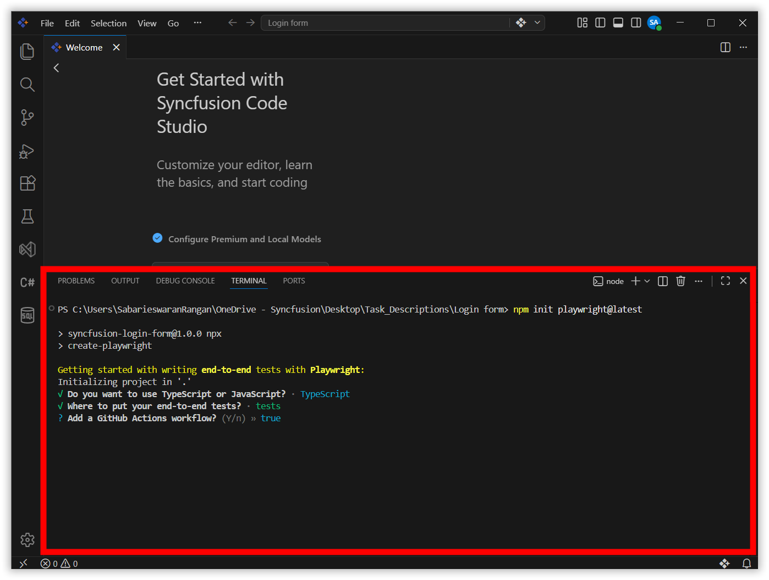Toggle the primary side bar
The height and width of the screenshot is (580, 769).
click(x=600, y=23)
